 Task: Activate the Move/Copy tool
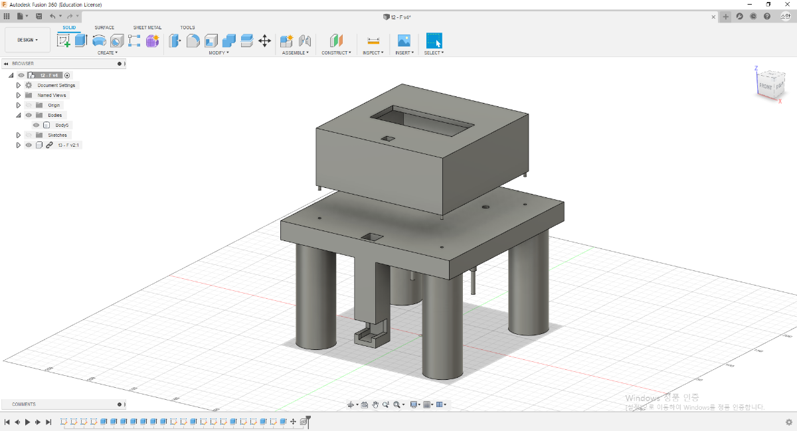264,41
